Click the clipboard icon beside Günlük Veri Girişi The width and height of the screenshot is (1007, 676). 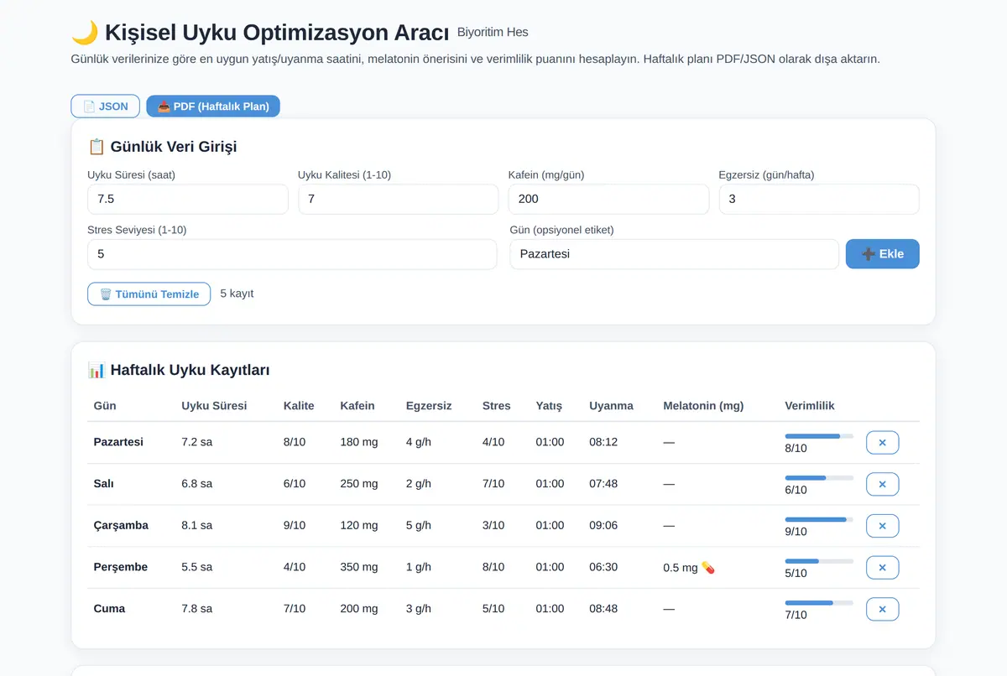97,147
